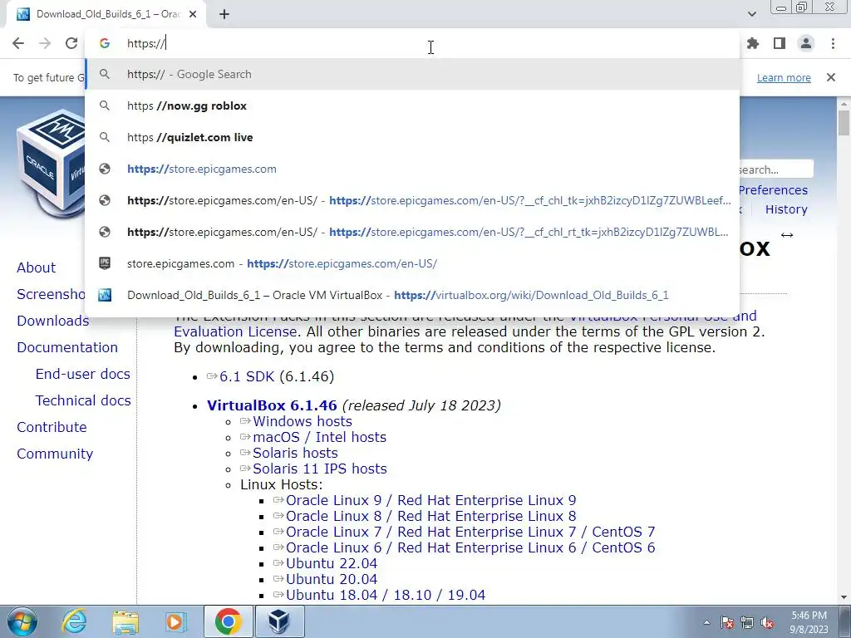851x638 pixels.
Task: Open the Ubuntu 18.04 / 18.10 / 19.04 link
Action: [386, 595]
